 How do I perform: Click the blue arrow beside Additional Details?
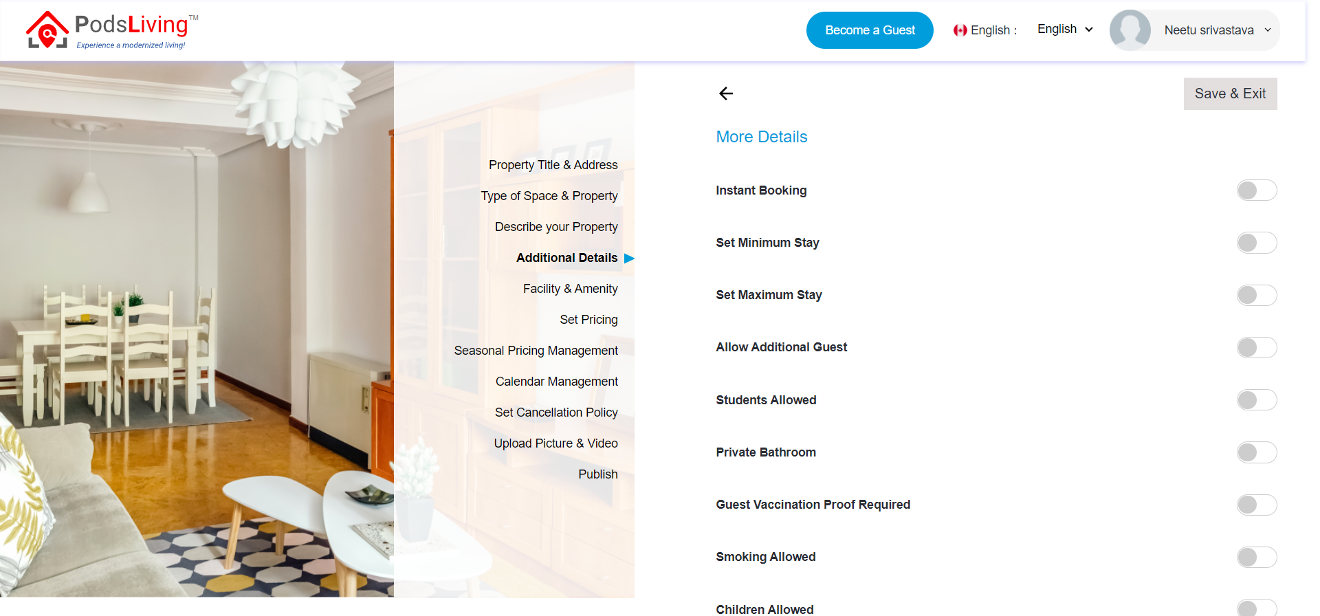coord(629,258)
